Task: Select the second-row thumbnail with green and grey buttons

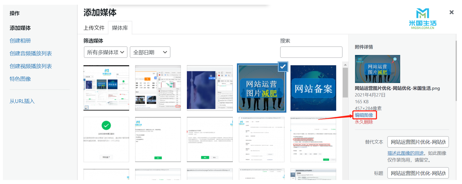Action: [x=210, y=140]
